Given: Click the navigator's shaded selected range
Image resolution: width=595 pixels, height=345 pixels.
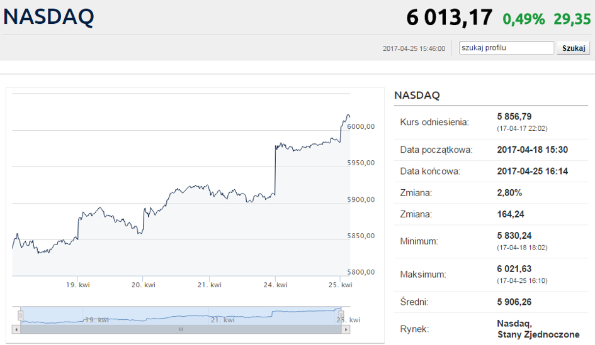Looking at the screenshot, I should coord(181,315).
